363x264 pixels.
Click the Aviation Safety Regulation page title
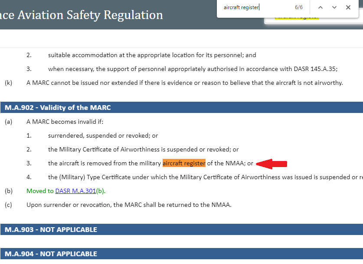(82, 15)
